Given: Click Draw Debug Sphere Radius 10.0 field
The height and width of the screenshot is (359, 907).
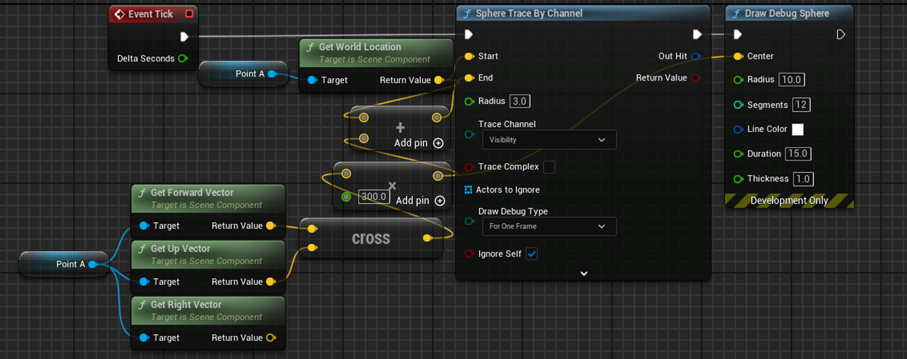Looking at the screenshot, I should click(792, 79).
